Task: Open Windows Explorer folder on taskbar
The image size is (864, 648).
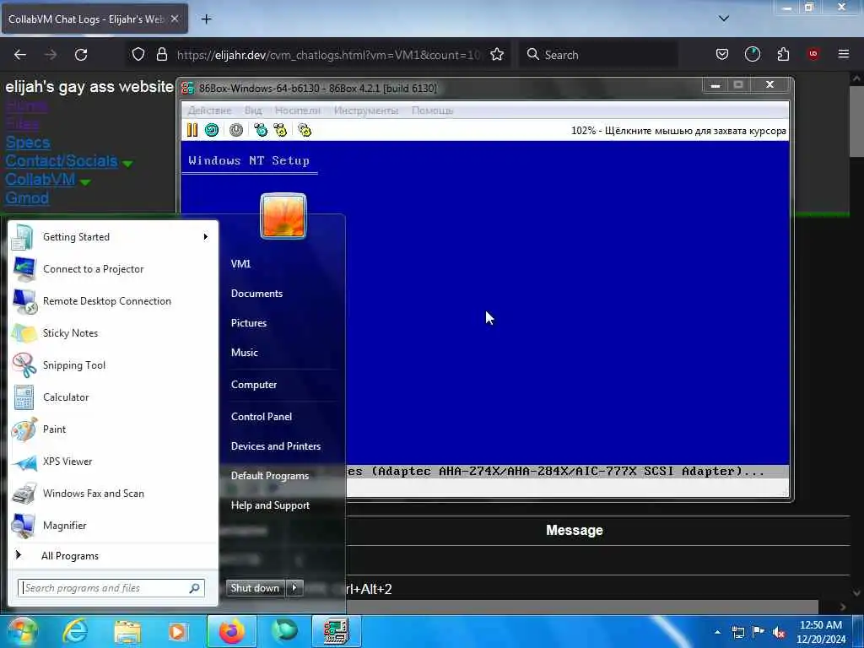Action: (127, 631)
